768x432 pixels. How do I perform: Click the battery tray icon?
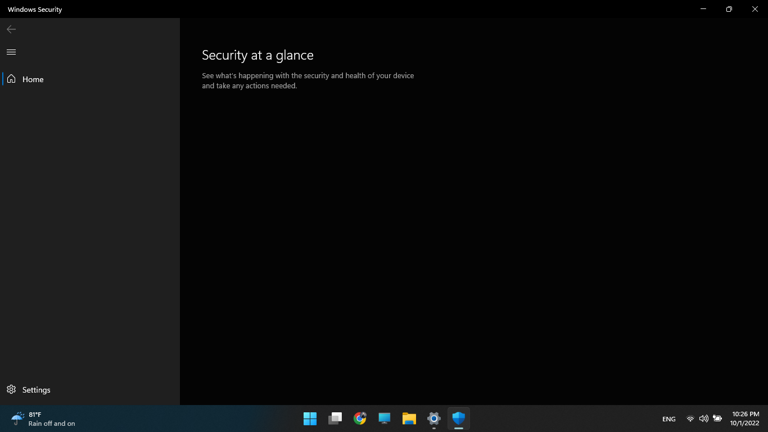(717, 418)
